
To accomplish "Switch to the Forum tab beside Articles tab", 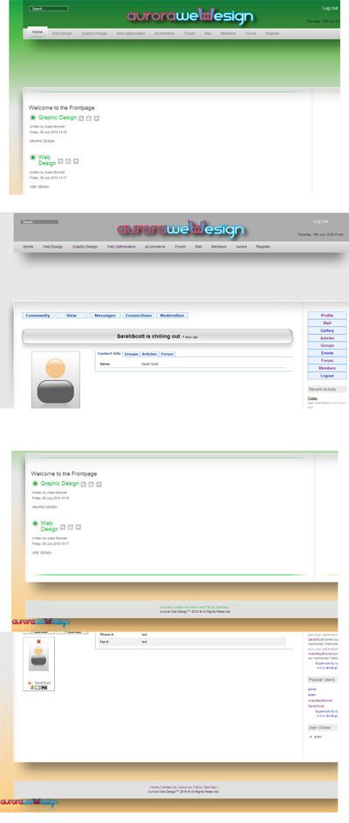I will coord(167,354).
